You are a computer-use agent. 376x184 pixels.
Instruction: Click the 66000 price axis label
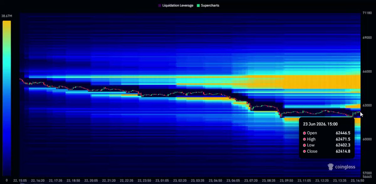point(367,72)
